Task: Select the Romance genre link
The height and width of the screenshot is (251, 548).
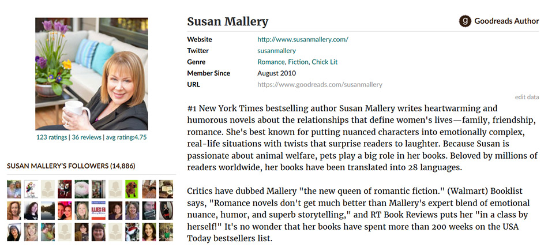Action: tap(271, 62)
